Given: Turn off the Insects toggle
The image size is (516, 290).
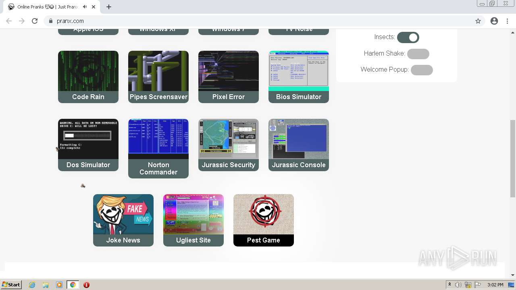Looking at the screenshot, I should click(x=408, y=37).
